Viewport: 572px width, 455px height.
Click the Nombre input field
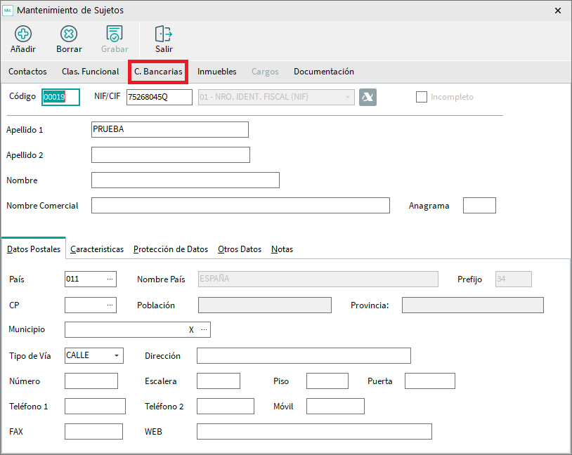(x=186, y=180)
